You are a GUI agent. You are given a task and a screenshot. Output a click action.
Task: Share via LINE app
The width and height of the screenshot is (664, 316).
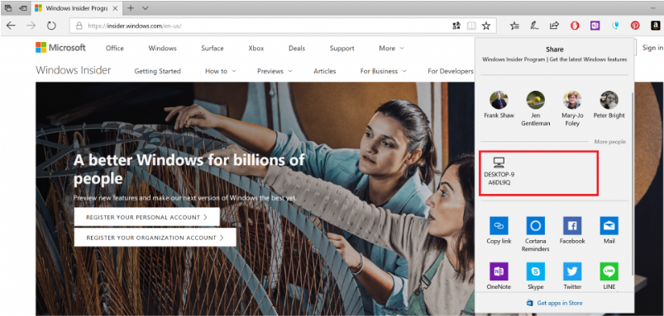point(609,276)
